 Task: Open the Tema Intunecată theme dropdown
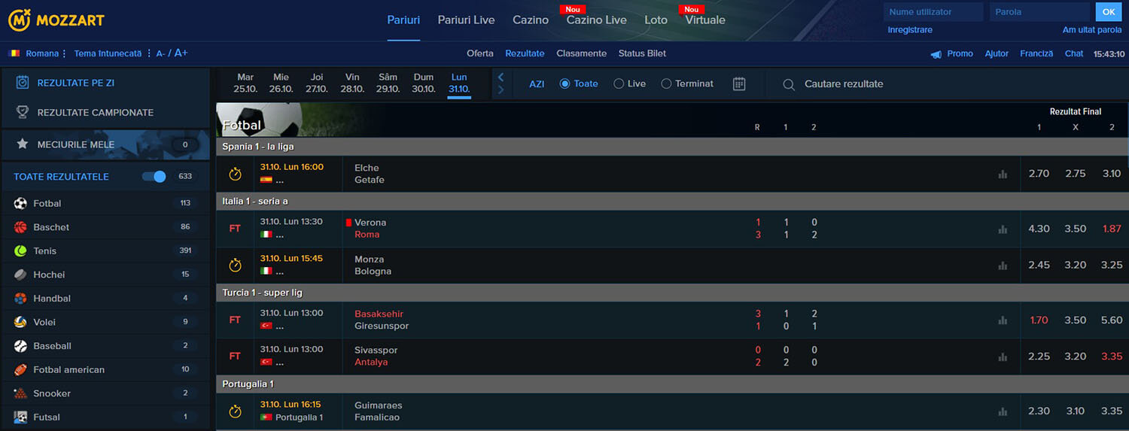click(x=111, y=53)
